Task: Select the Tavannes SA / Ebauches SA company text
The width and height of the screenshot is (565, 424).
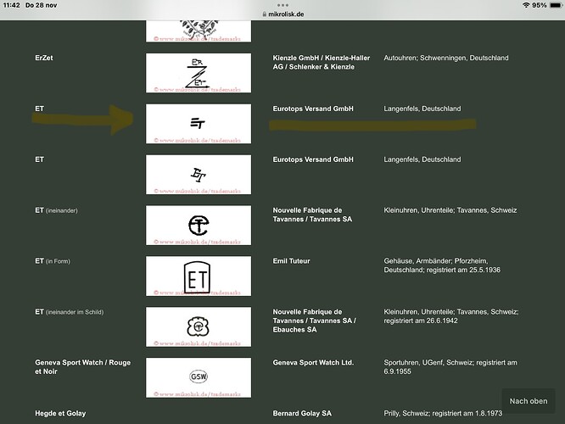Action: click(314, 321)
